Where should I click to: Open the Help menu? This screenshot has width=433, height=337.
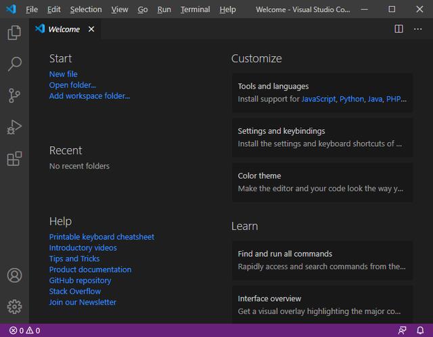point(227,9)
